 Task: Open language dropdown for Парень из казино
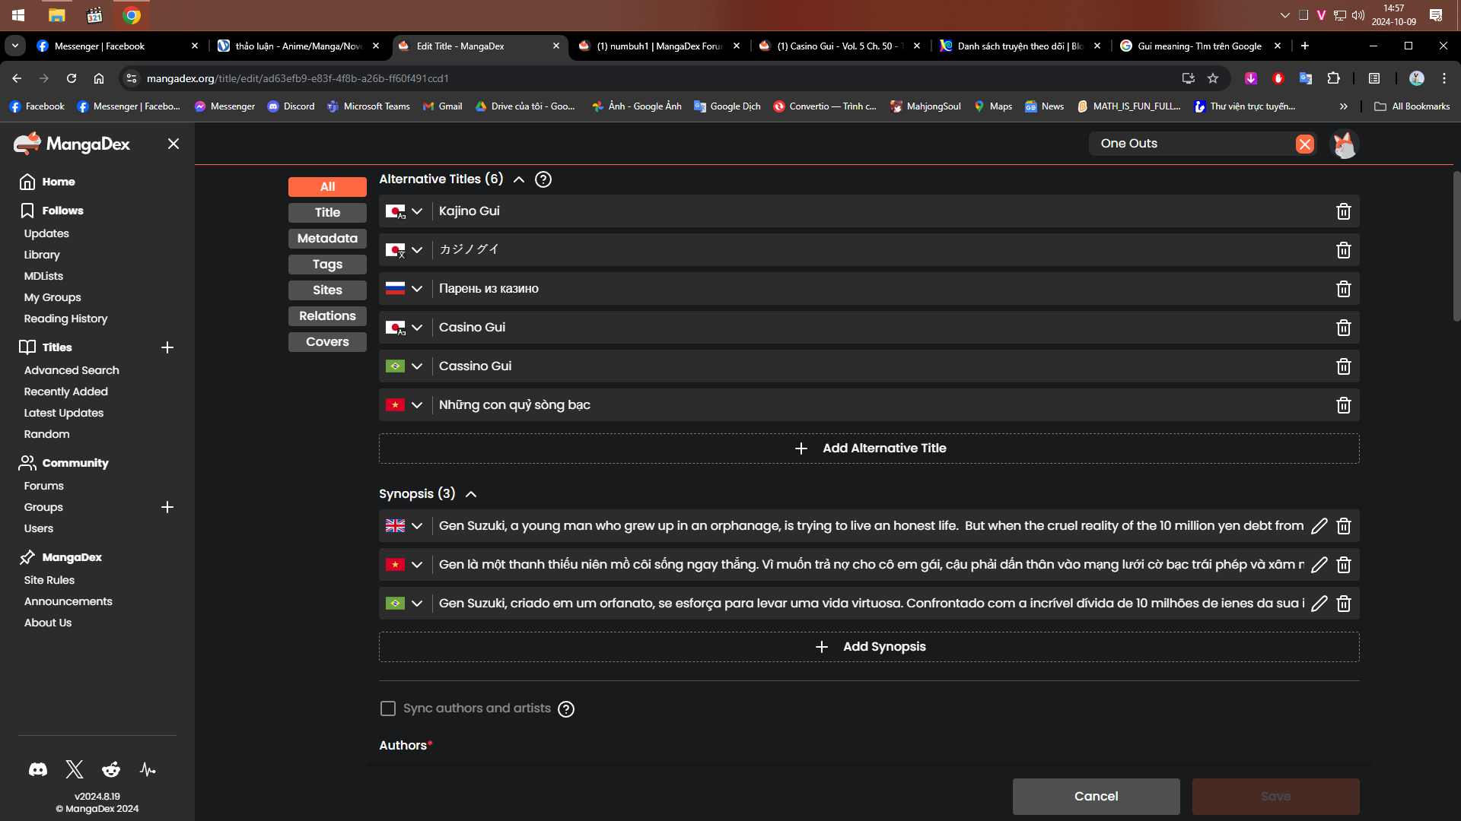click(416, 289)
